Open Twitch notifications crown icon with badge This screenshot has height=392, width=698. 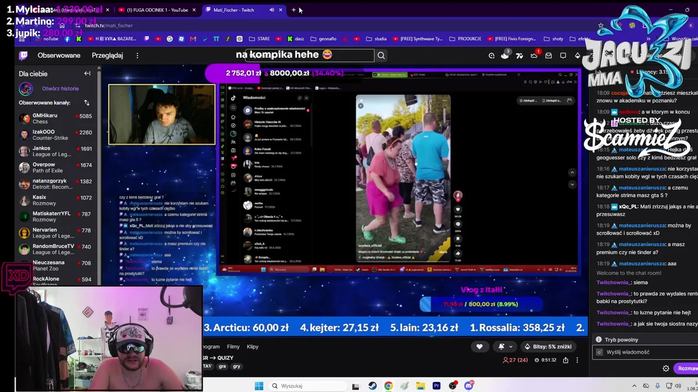pos(534,55)
